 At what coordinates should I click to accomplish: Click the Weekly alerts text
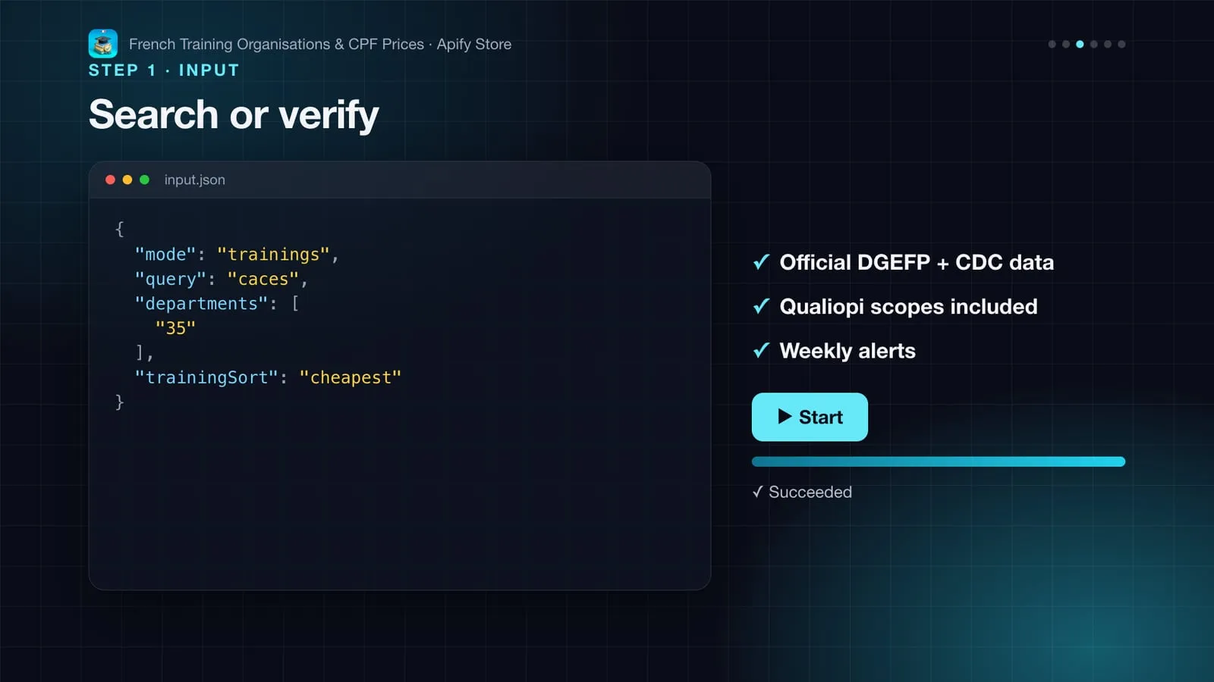pos(848,351)
